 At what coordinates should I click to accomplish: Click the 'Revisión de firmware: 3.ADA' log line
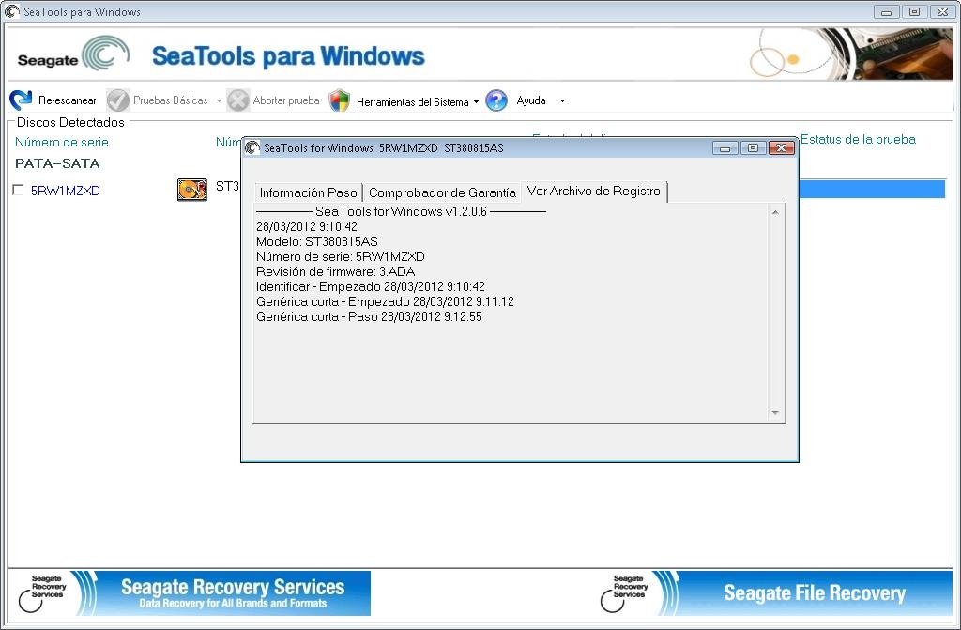tap(335, 271)
